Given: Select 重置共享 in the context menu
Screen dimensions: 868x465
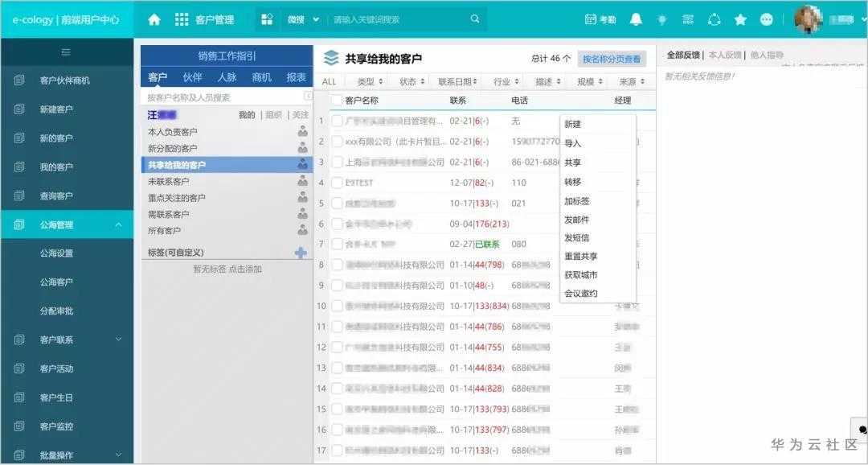Looking at the screenshot, I should 581,256.
